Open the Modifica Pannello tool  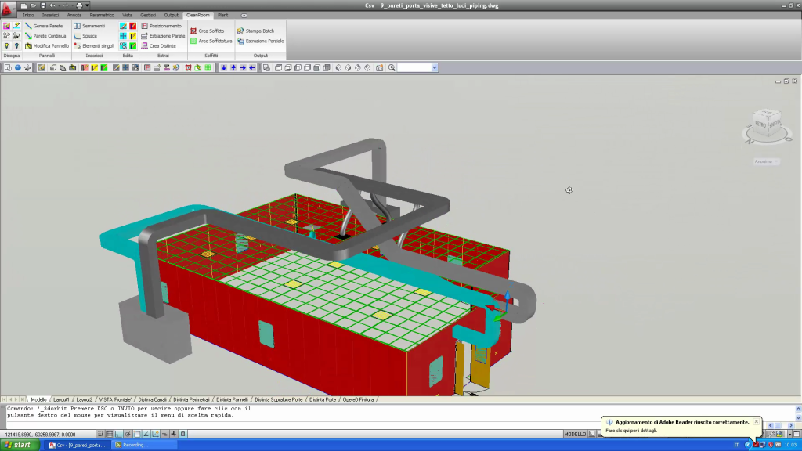(x=47, y=46)
